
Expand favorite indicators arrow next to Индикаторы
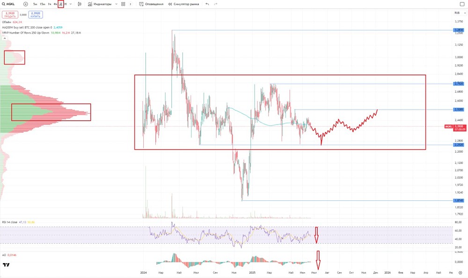coord(117,4)
